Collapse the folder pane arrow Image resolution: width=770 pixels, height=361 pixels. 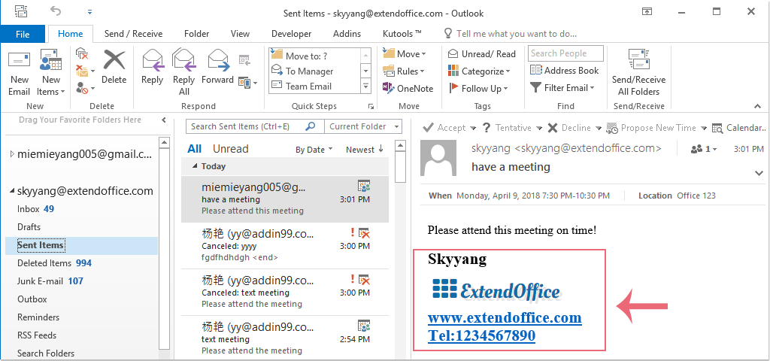(163, 120)
